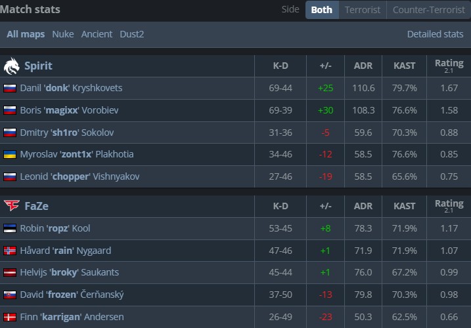Click the FaZe team logo icon
The image size is (471, 328).
(x=12, y=206)
